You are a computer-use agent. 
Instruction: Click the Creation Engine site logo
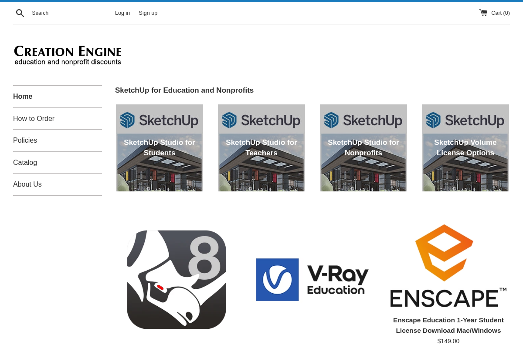68,55
